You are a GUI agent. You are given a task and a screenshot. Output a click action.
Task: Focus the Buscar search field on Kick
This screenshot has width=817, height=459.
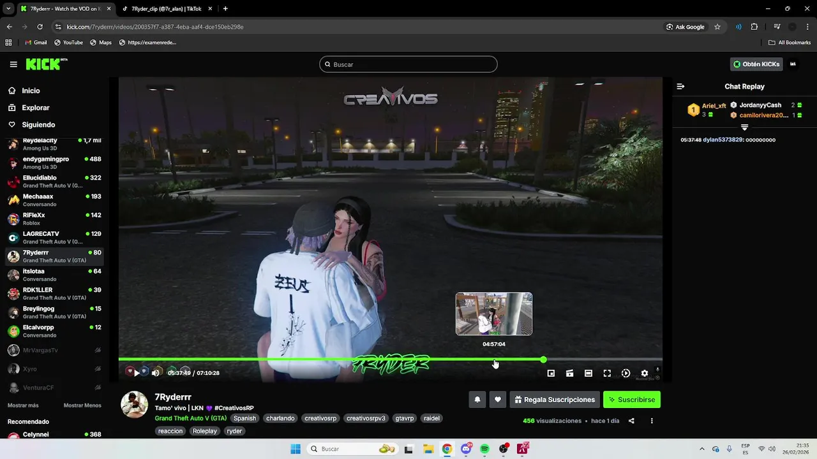point(408,64)
